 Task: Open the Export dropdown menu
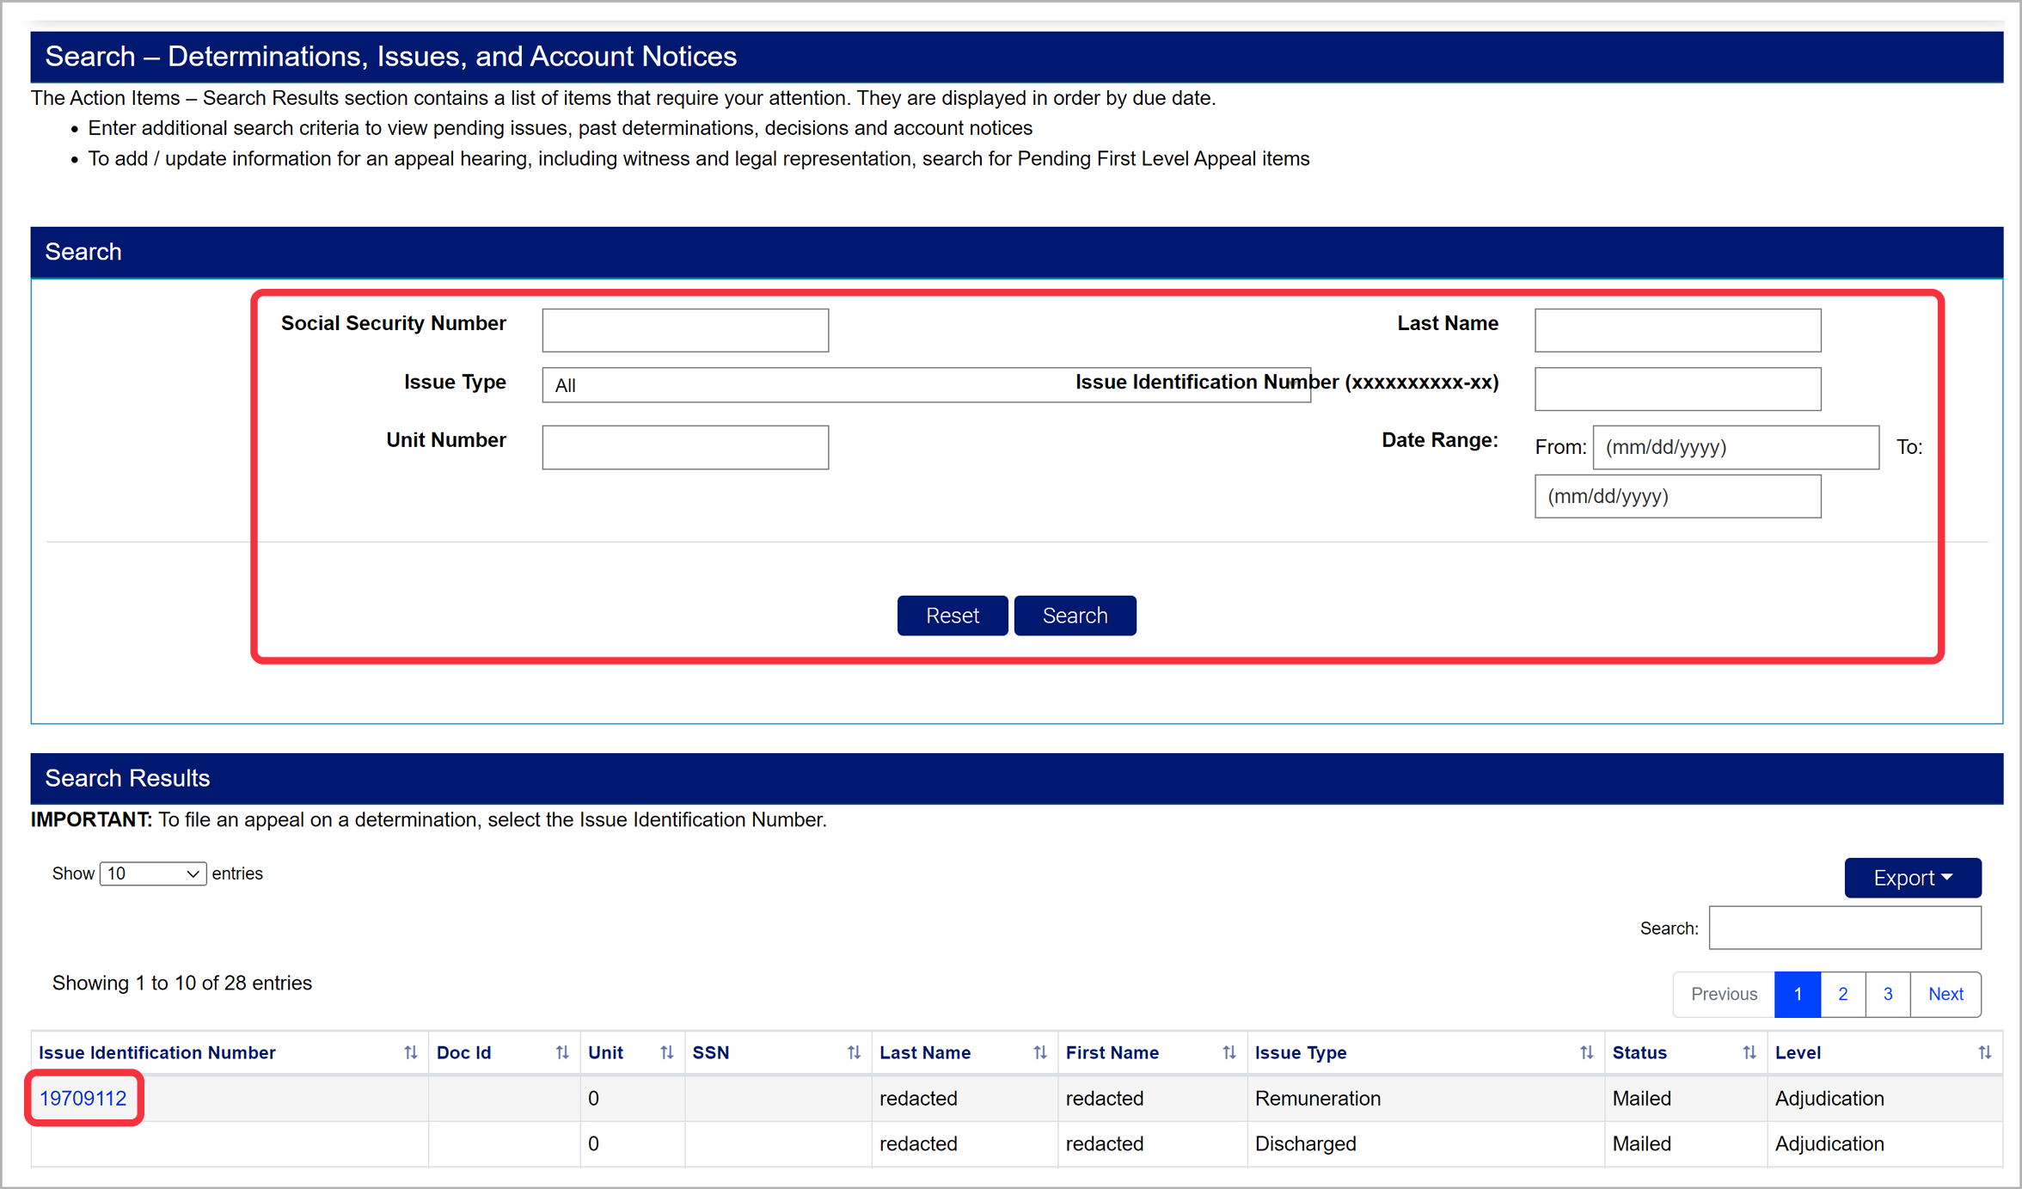1912,878
